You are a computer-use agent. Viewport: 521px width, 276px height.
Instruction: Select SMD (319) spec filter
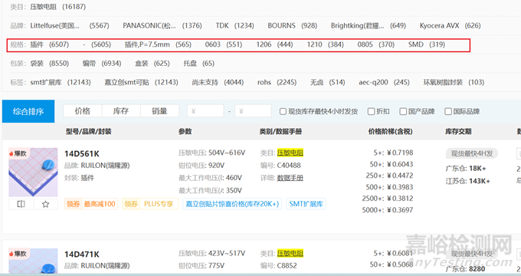click(427, 44)
